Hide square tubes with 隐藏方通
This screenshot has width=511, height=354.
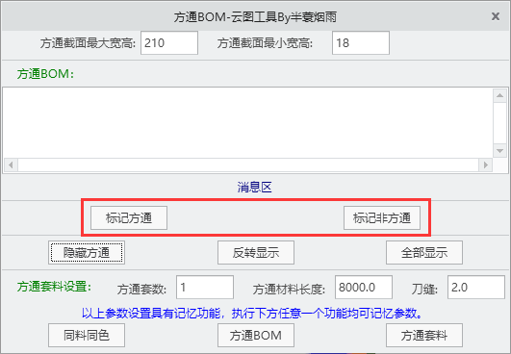pos(87,252)
